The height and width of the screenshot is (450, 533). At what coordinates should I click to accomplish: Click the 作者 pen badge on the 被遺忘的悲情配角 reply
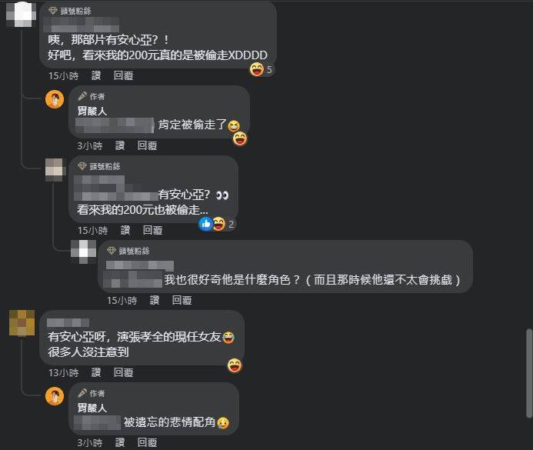[91, 393]
